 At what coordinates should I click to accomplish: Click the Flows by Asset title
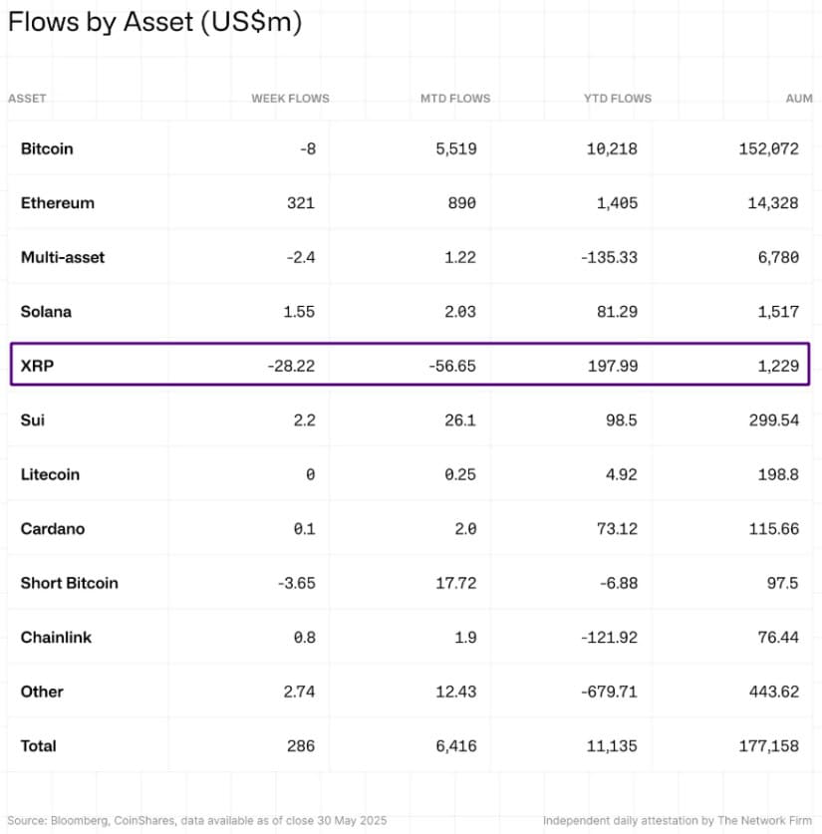154,24
